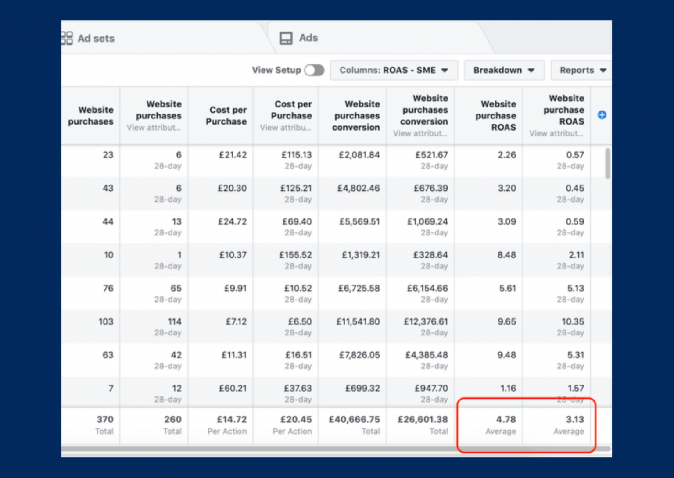674x478 pixels.
Task: Expand the Breakdown dropdown
Action: 504,70
